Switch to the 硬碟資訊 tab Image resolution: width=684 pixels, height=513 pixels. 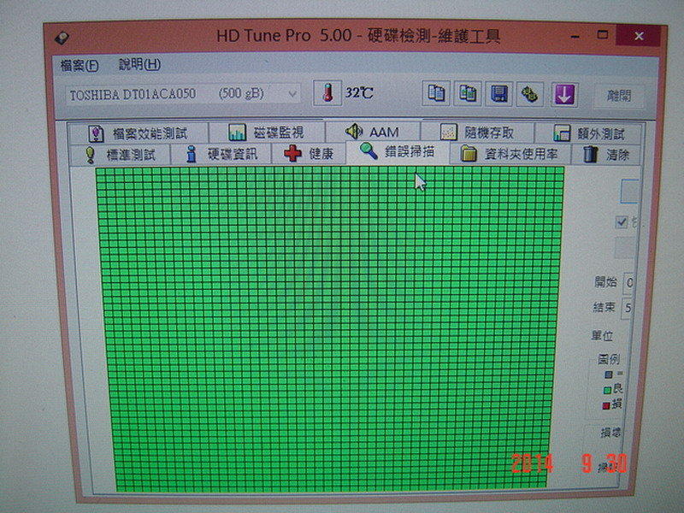point(221,154)
